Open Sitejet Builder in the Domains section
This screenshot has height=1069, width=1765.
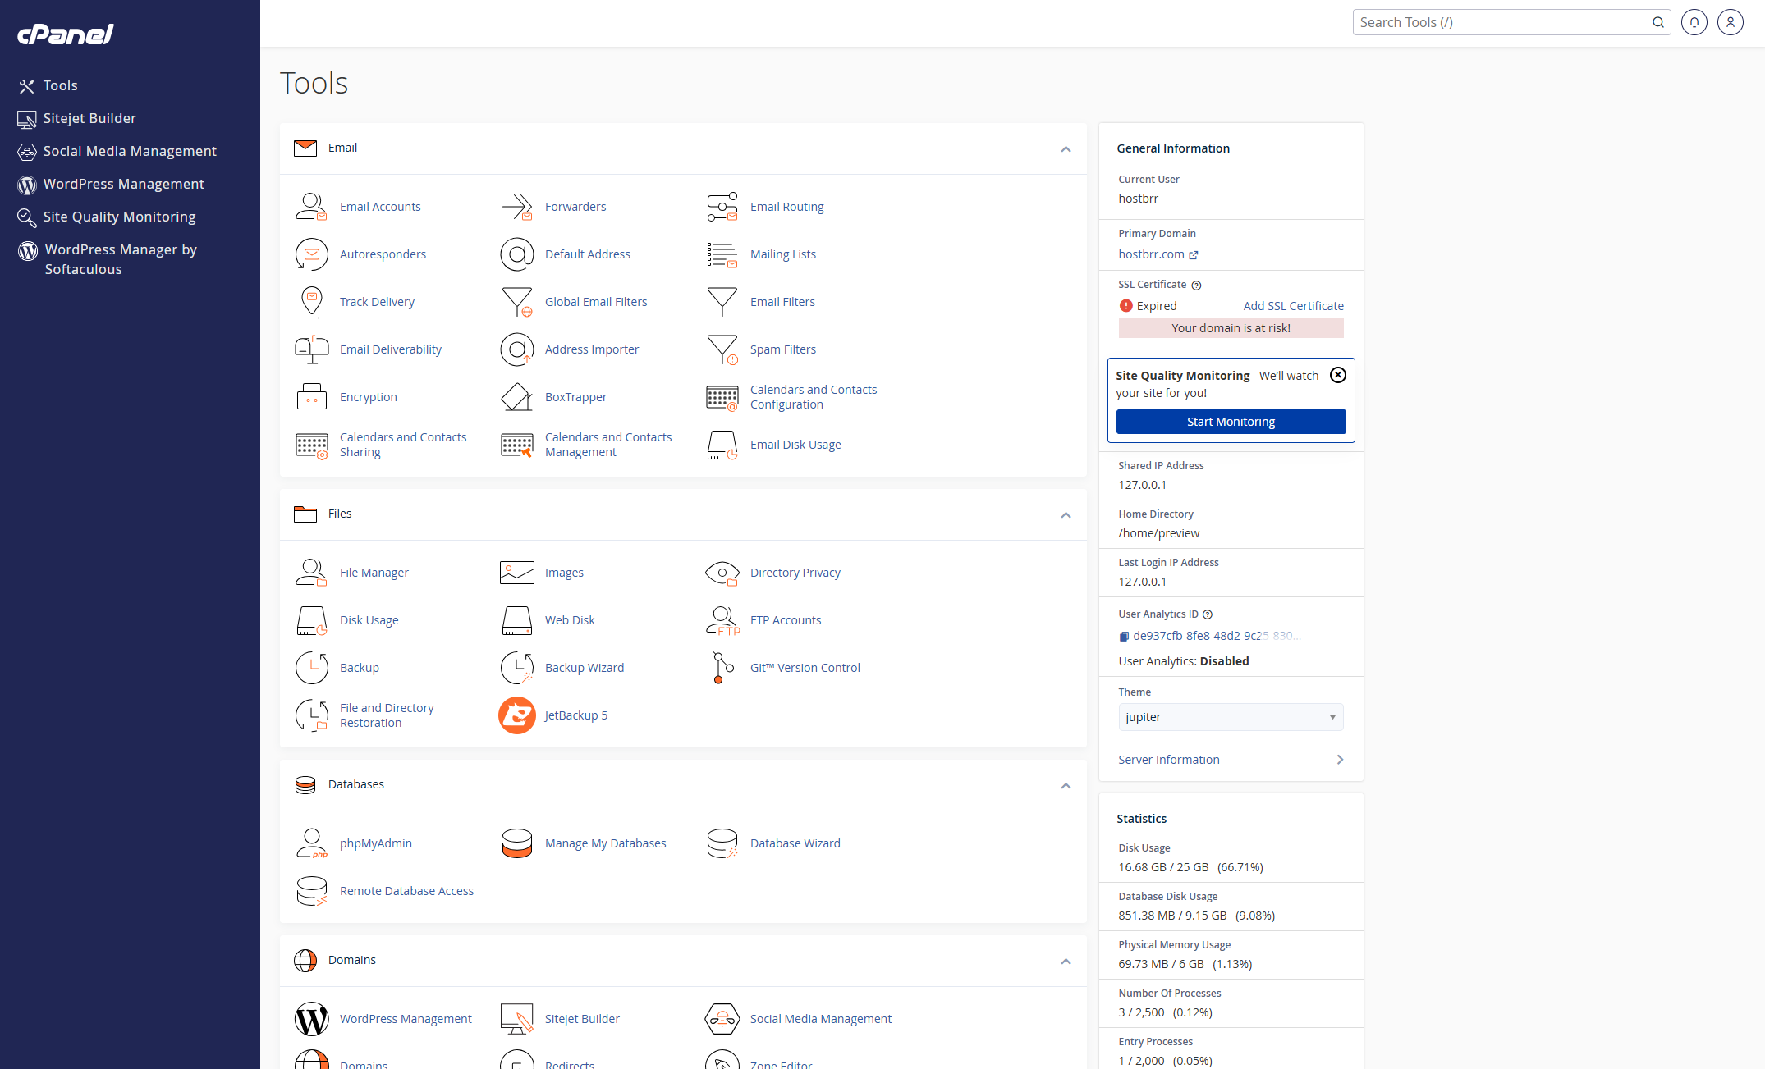tap(582, 1019)
